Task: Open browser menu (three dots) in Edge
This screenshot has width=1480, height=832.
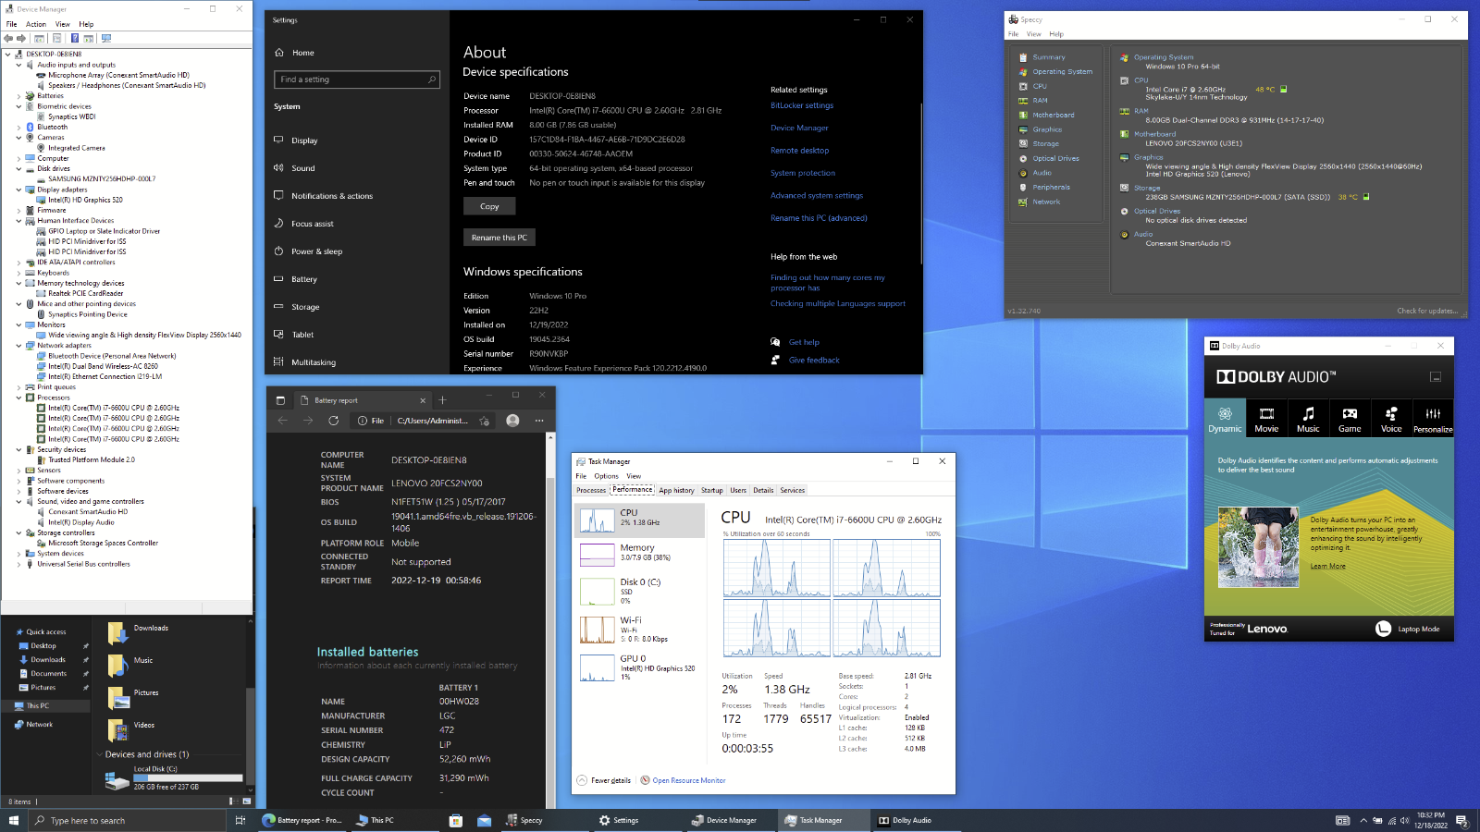Action: [x=539, y=421]
